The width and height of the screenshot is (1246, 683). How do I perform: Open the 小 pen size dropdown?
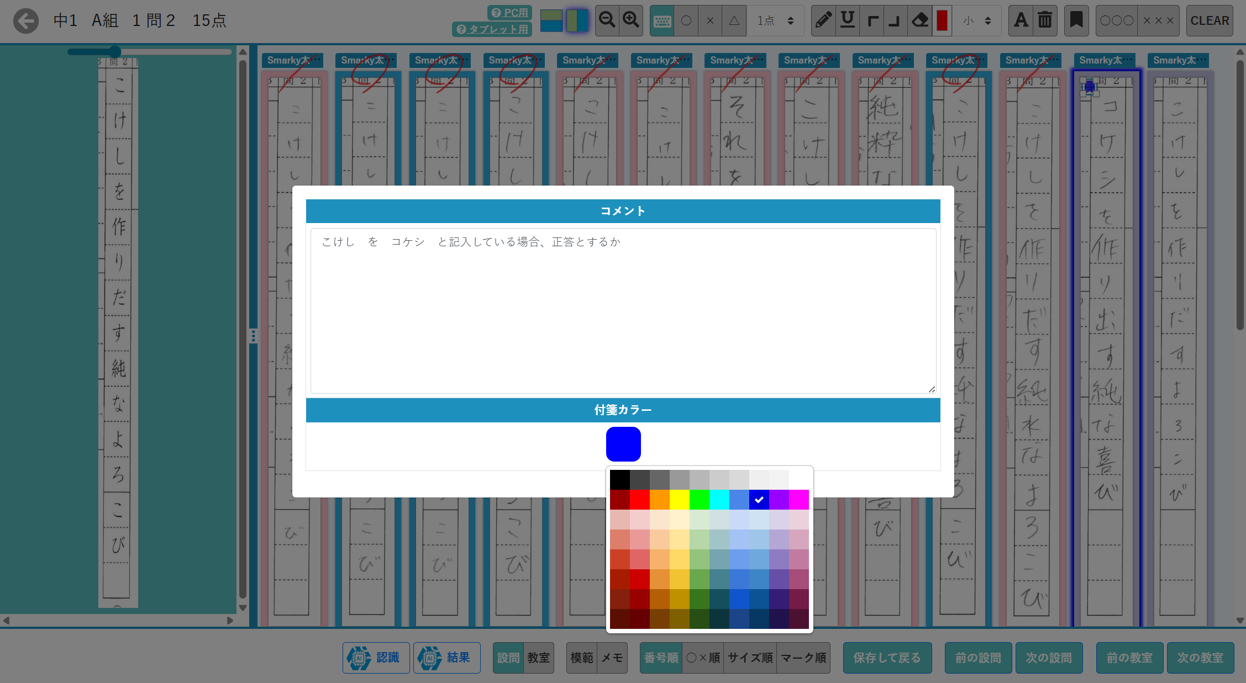977,20
